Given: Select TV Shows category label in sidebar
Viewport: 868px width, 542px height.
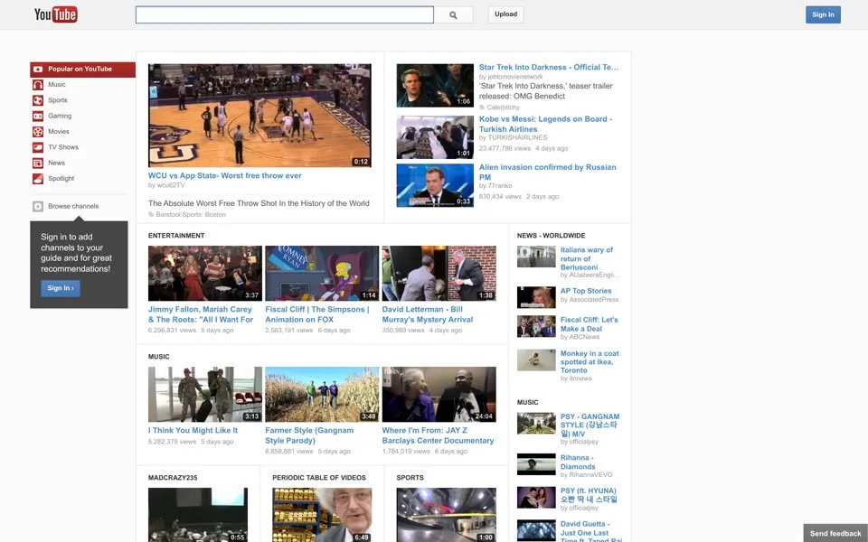Looking at the screenshot, I should coord(63,147).
